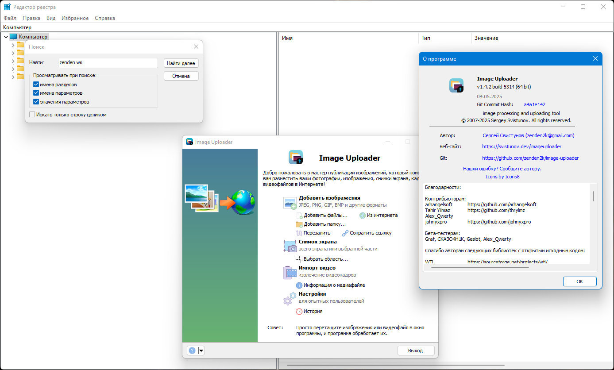Toggle значения параметров checkbox
Viewport: 614px width, 370px height.
coord(36,102)
